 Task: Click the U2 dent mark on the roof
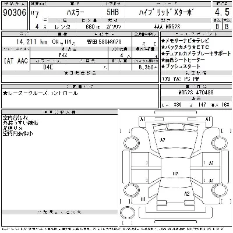click(x=175, y=174)
